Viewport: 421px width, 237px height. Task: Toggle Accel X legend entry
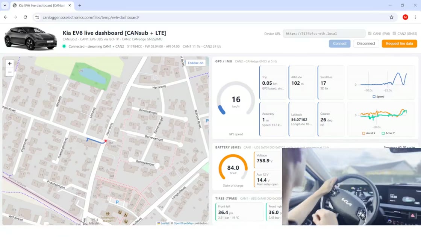point(369,133)
